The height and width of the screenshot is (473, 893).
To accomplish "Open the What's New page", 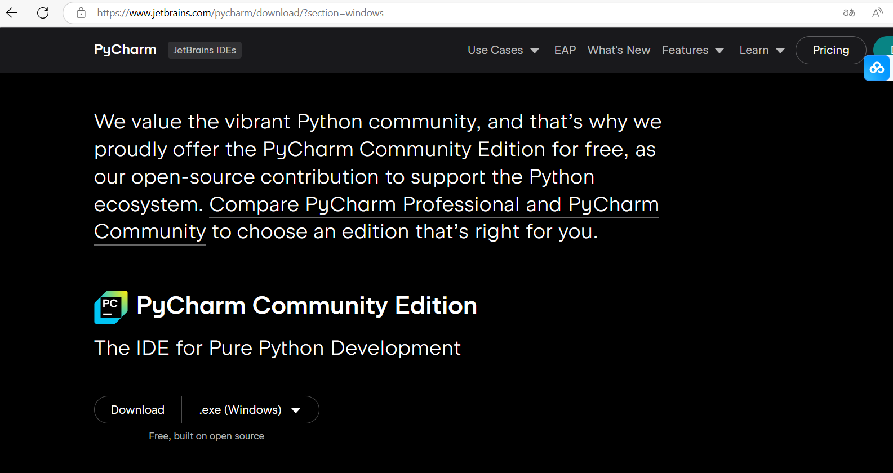I will point(619,50).
